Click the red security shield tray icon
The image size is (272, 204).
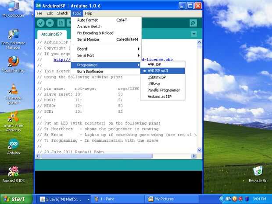click(240, 199)
